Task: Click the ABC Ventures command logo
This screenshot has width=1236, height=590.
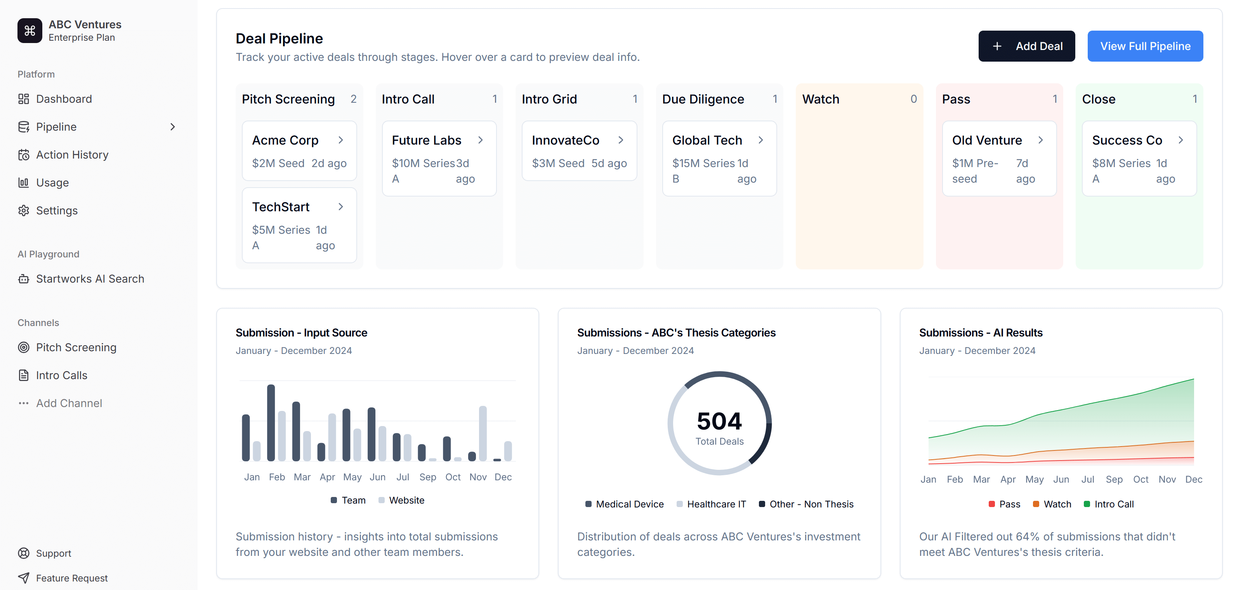Action: click(29, 30)
